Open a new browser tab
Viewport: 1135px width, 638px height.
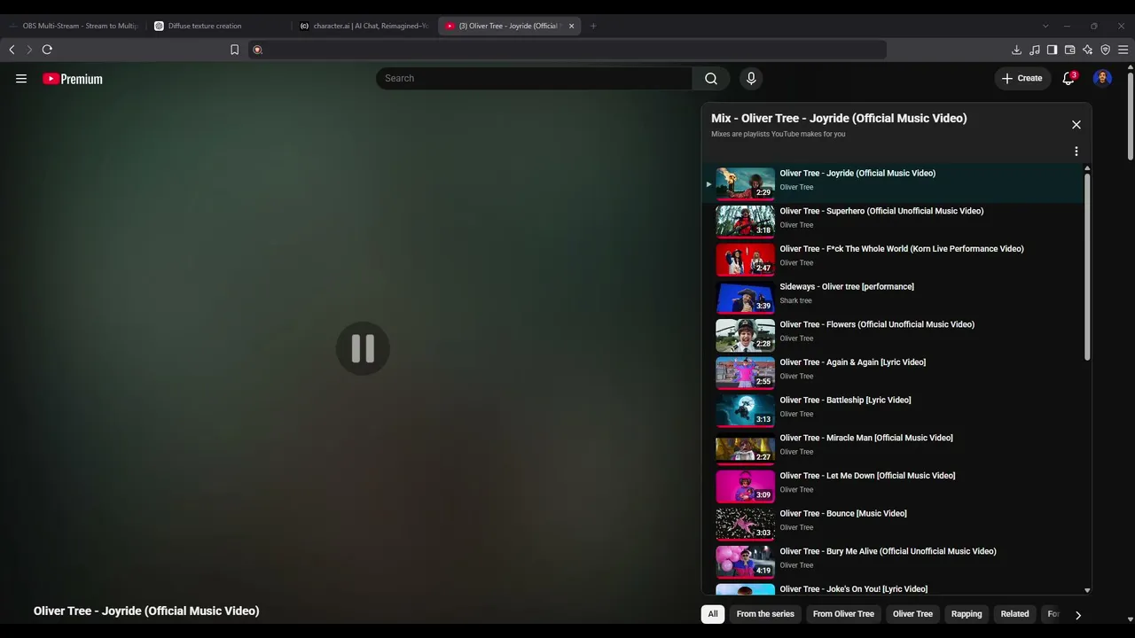593,26
